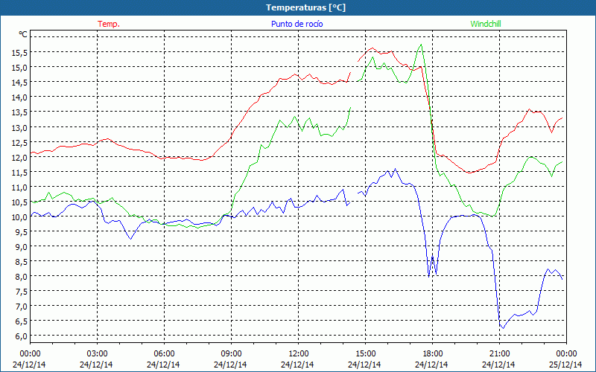
Task: Click the 21:00 time axis label
Action: tap(499, 354)
